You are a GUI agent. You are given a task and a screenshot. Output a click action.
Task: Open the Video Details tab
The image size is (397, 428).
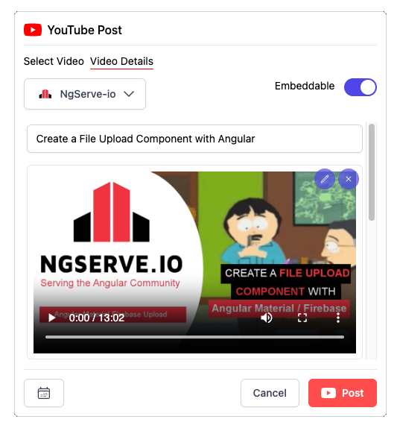[x=121, y=61]
